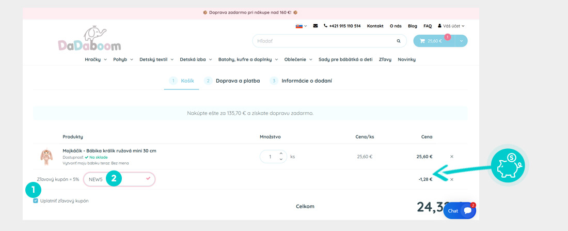Open the Váš účet account dropdown

coord(451,26)
